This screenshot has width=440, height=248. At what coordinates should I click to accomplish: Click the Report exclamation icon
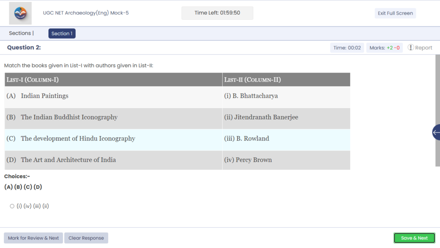coord(411,48)
